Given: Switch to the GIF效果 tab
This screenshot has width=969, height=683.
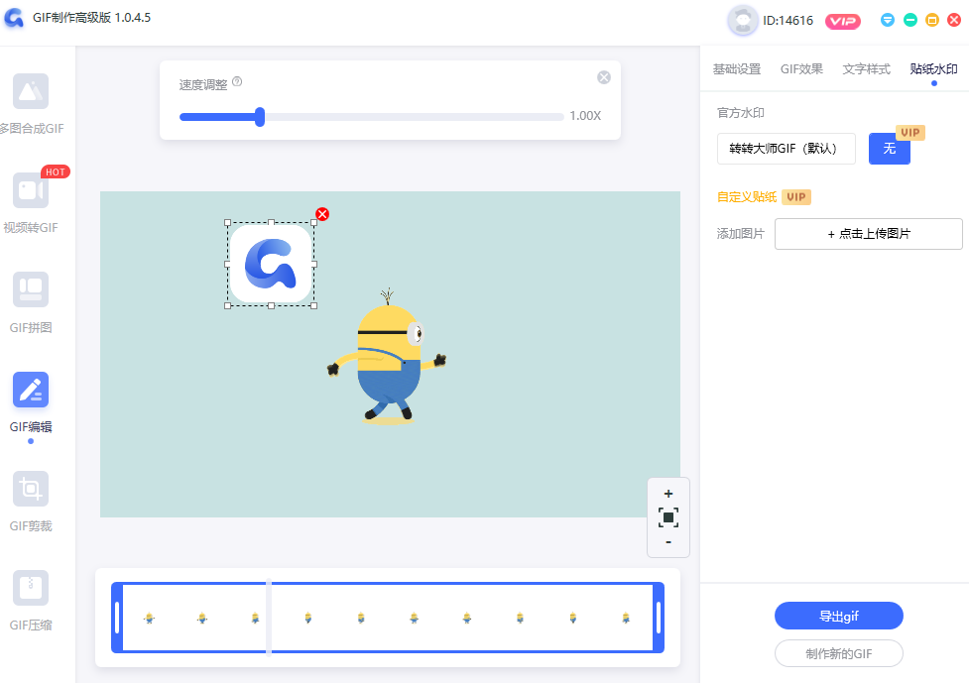Looking at the screenshot, I should point(801,69).
